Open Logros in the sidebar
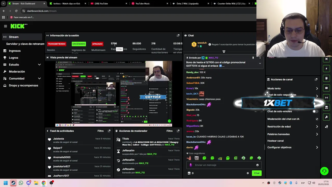Viewport: 332px width, 187px height. click(x=13, y=58)
